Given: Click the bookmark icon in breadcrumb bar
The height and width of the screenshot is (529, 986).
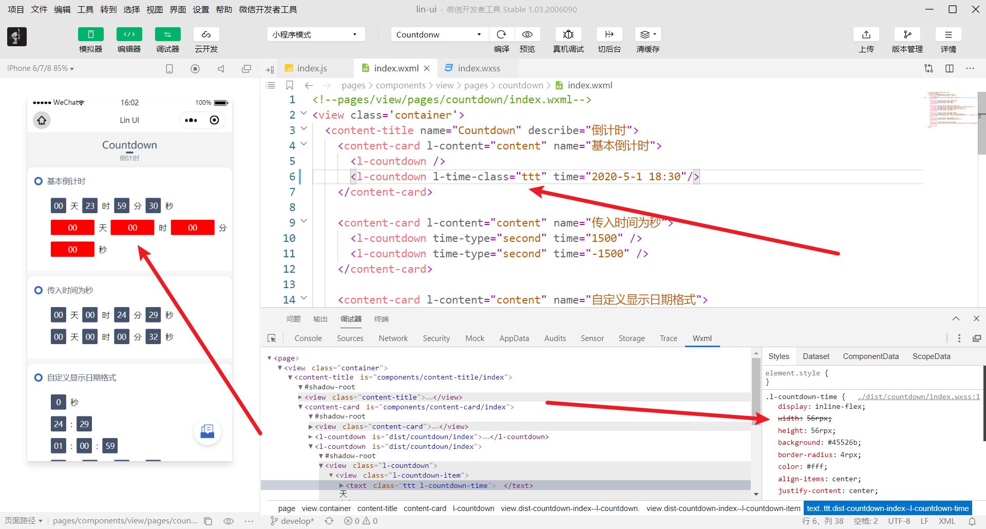Looking at the screenshot, I should pos(290,85).
